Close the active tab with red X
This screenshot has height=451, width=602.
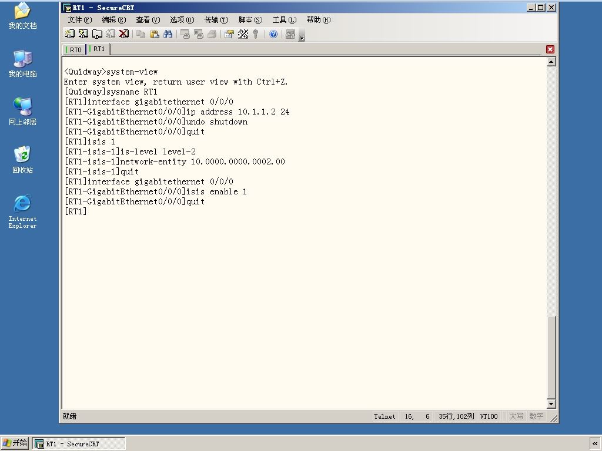pyautogui.click(x=550, y=49)
